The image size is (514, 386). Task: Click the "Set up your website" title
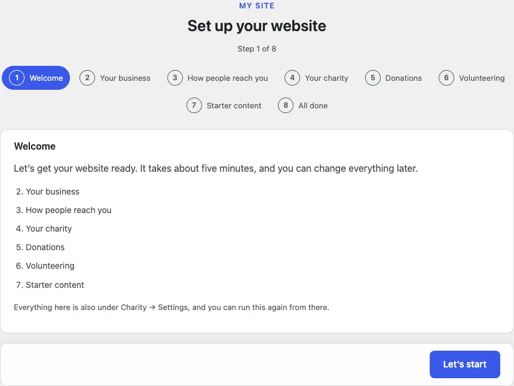click(256, 26)
